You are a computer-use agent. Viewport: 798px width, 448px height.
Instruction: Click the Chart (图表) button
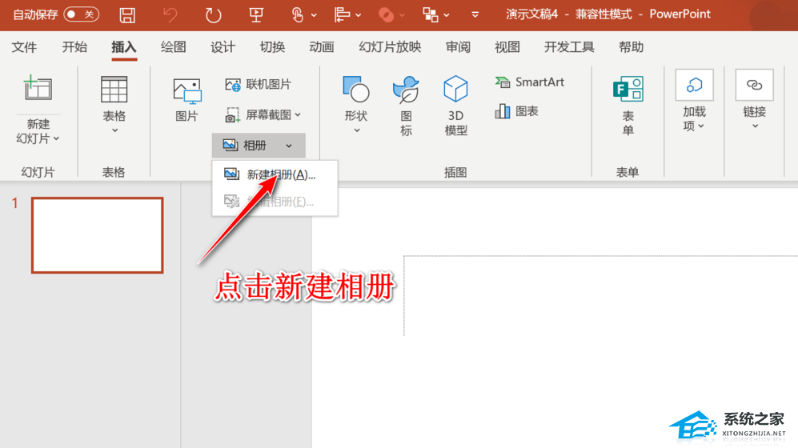(516, 111)
